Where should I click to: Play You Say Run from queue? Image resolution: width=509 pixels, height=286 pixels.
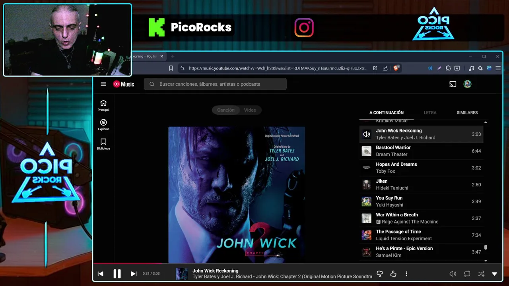[x=422, y=201]
